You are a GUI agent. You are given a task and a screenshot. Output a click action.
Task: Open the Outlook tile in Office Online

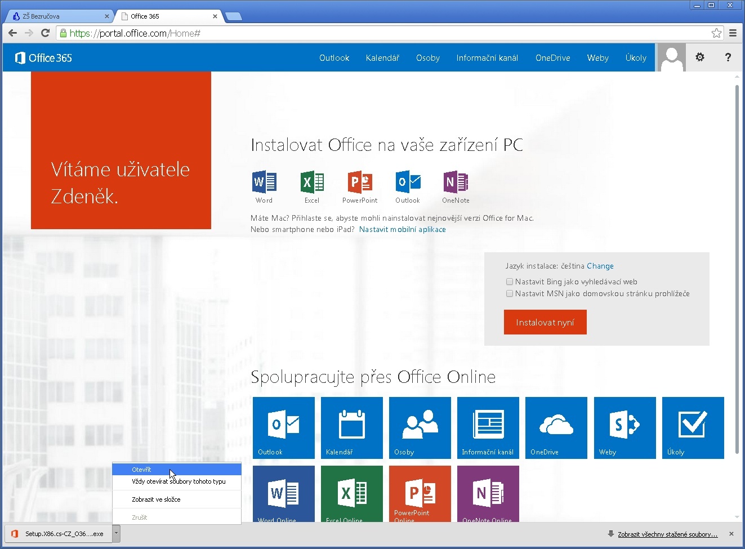click(x=284, y=428)
